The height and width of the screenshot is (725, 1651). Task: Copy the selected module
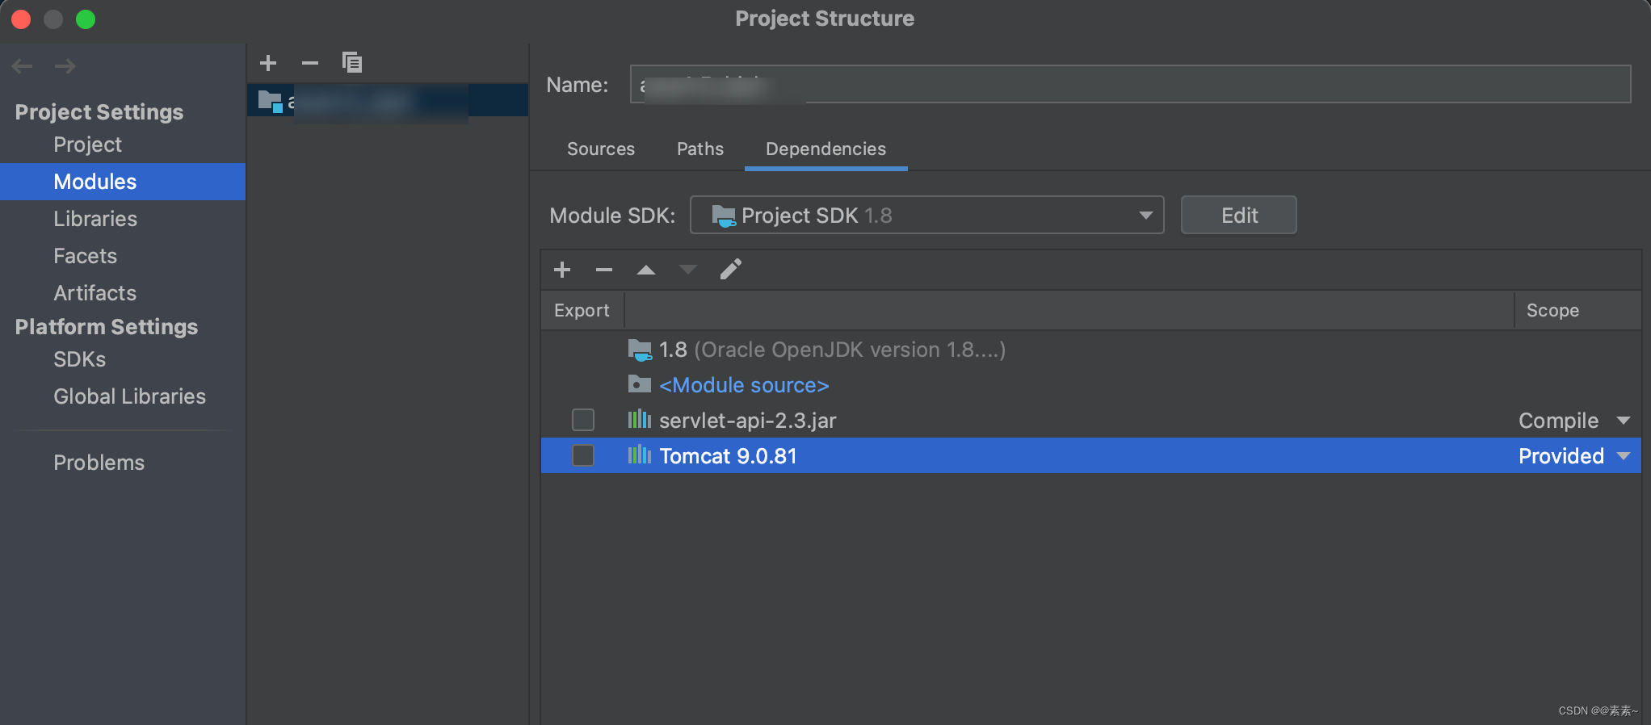[x=352, y=62]
